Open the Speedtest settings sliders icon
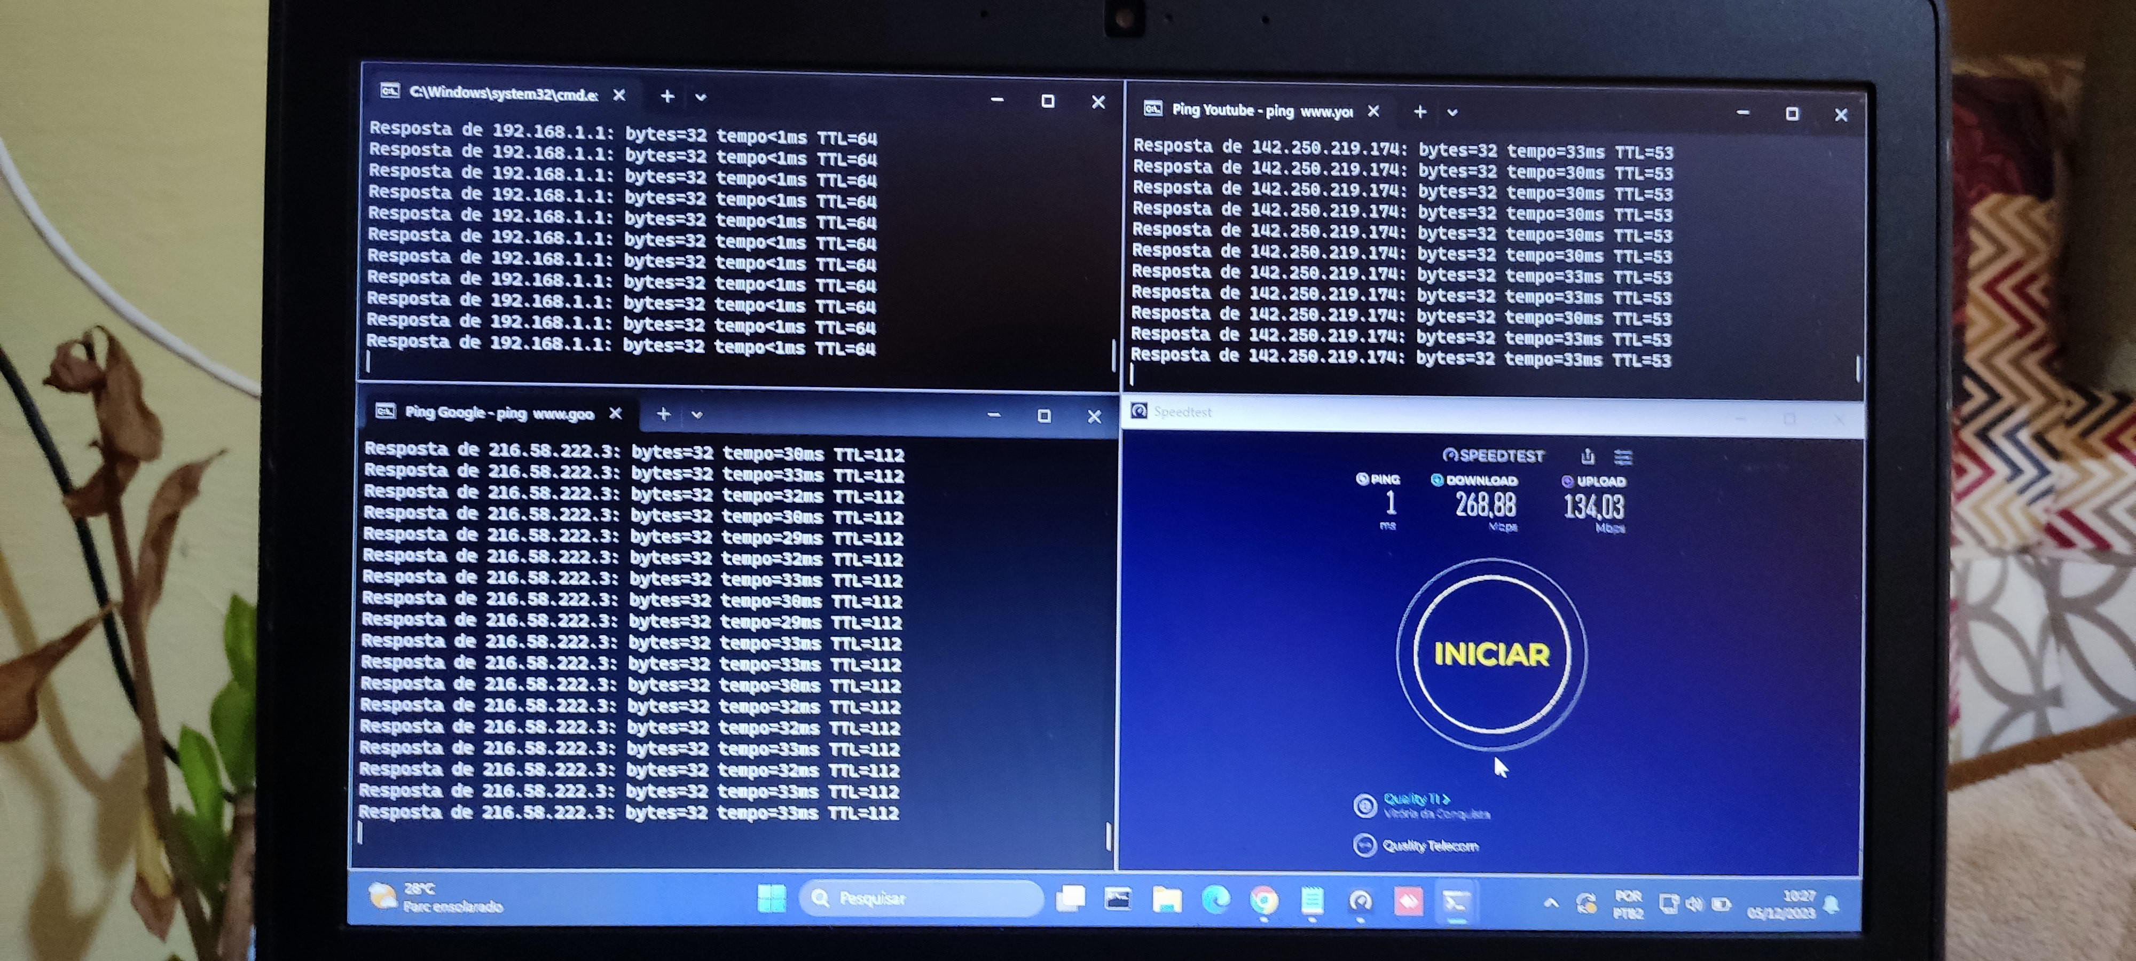This screenshot has height=961, width=2136. point(1623,457)
